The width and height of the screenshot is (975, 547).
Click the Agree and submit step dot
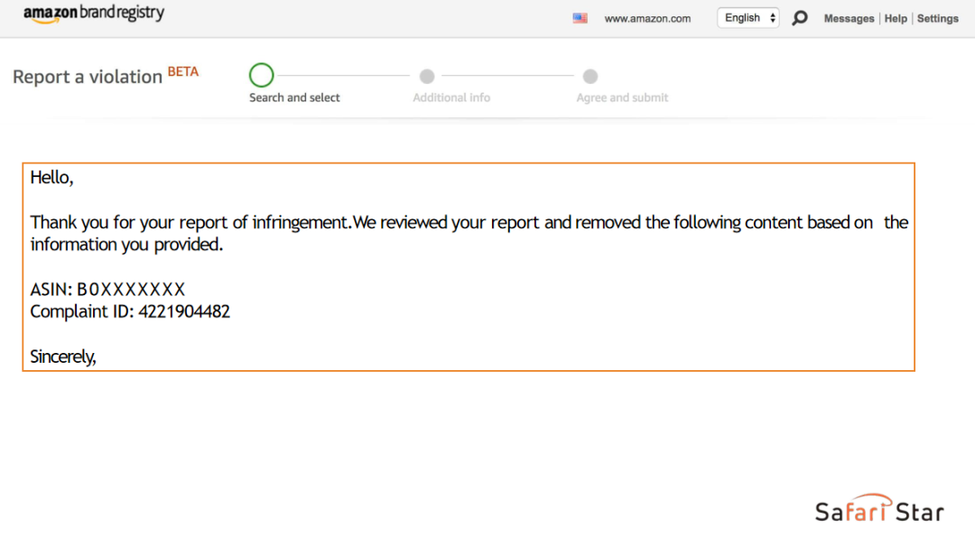click(590, 77)
